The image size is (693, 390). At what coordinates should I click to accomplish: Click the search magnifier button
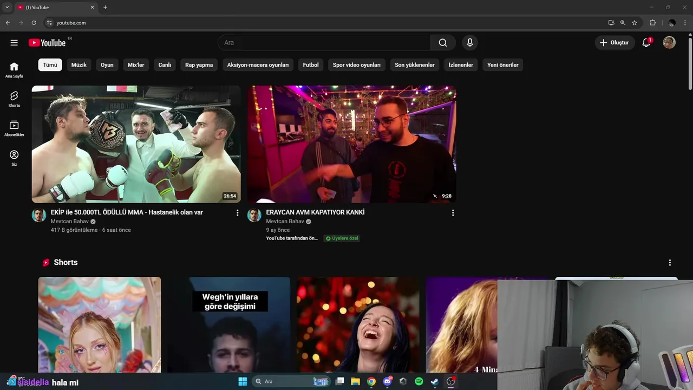pos(443,43)
